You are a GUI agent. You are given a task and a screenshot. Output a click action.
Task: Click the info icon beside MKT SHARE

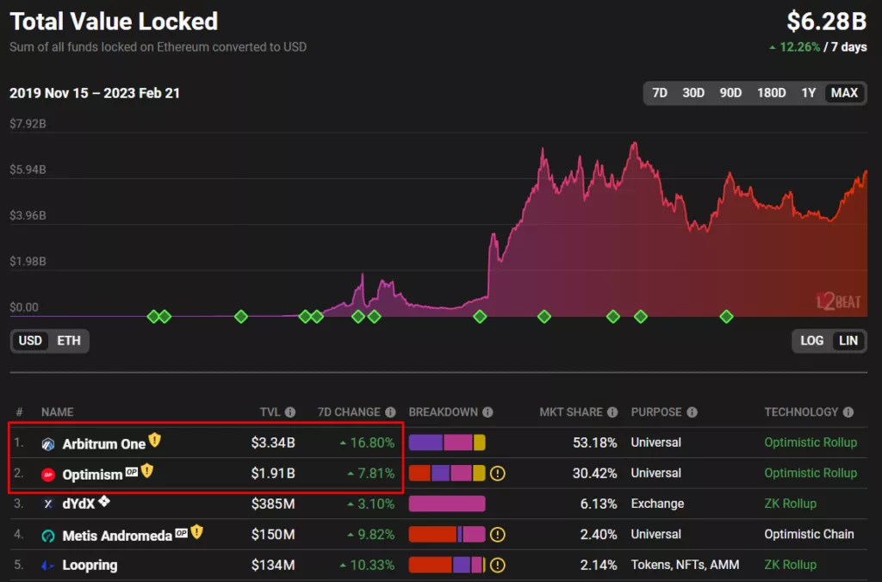point(612,412)
